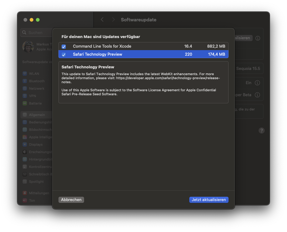This screenshot has width=287, height=232.
Task: Select Spotlight in the sidebar
Action: point(36,182)
